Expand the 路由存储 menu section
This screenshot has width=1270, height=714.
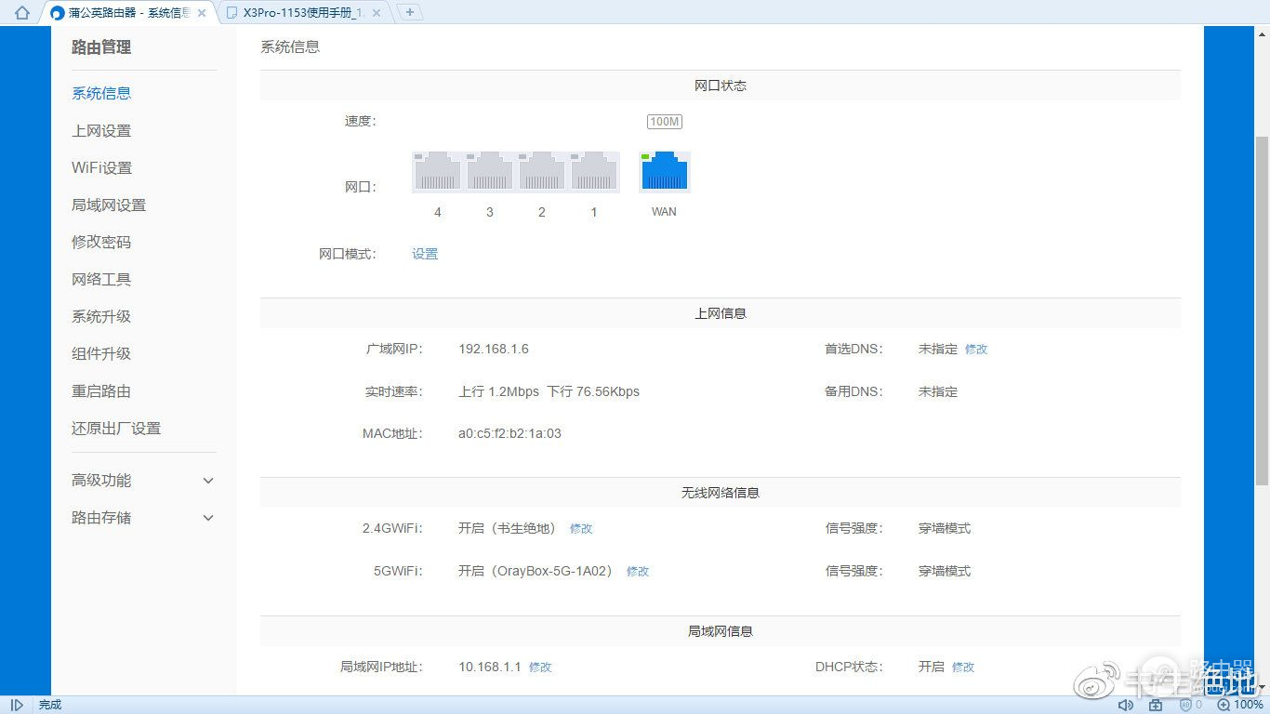point(208,518)
